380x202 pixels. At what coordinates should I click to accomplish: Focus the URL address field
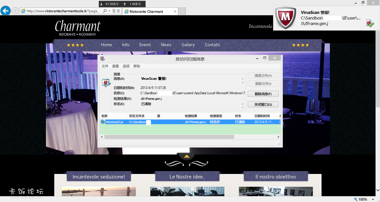pyautogui.click(x=63, y=11)
